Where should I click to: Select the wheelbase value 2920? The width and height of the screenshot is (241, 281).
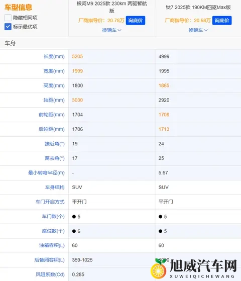[164, 100]
